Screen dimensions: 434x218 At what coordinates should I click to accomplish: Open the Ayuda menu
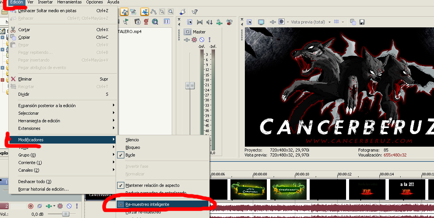[x=113, y=2]
